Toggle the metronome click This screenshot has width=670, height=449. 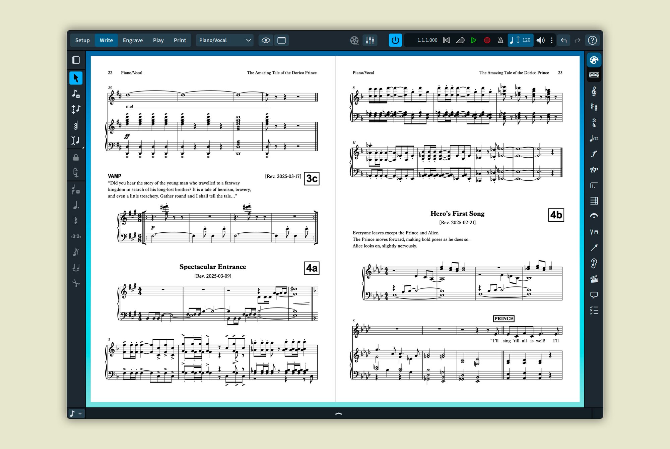(500, 40)
